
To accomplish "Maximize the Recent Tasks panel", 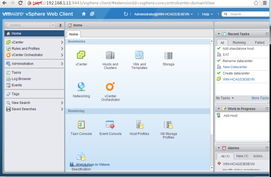I will tap(267, 34).
